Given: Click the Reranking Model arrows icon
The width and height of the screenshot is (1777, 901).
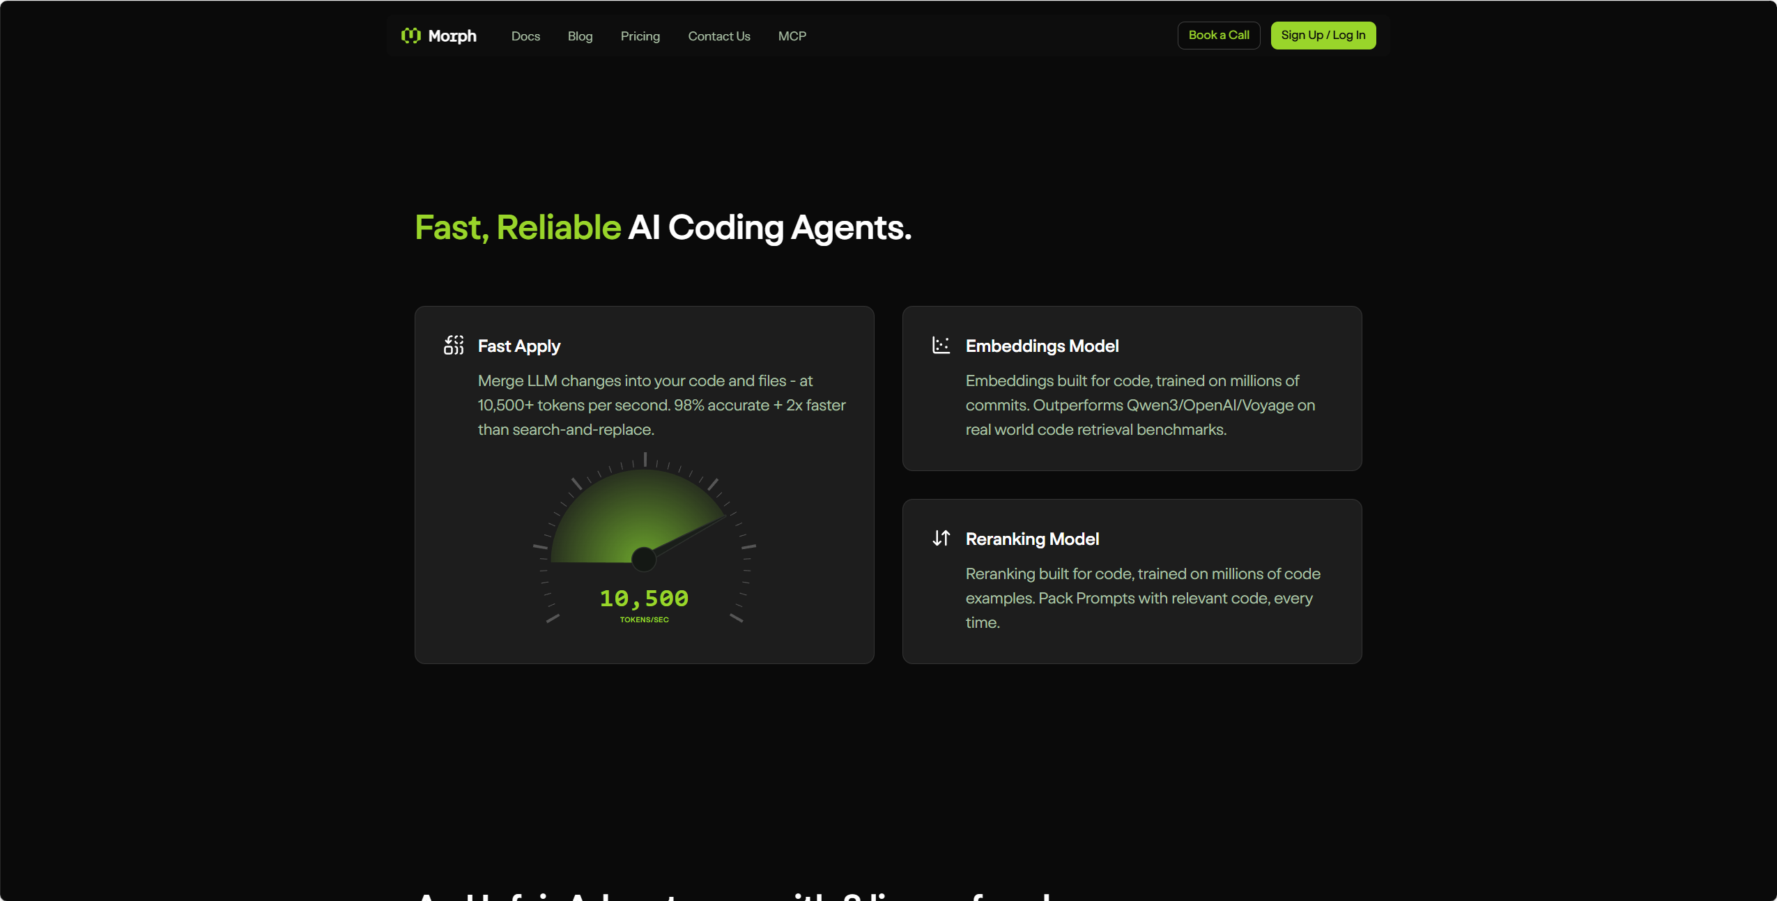Looking at the screenshot, I should [x=941, y=538].
